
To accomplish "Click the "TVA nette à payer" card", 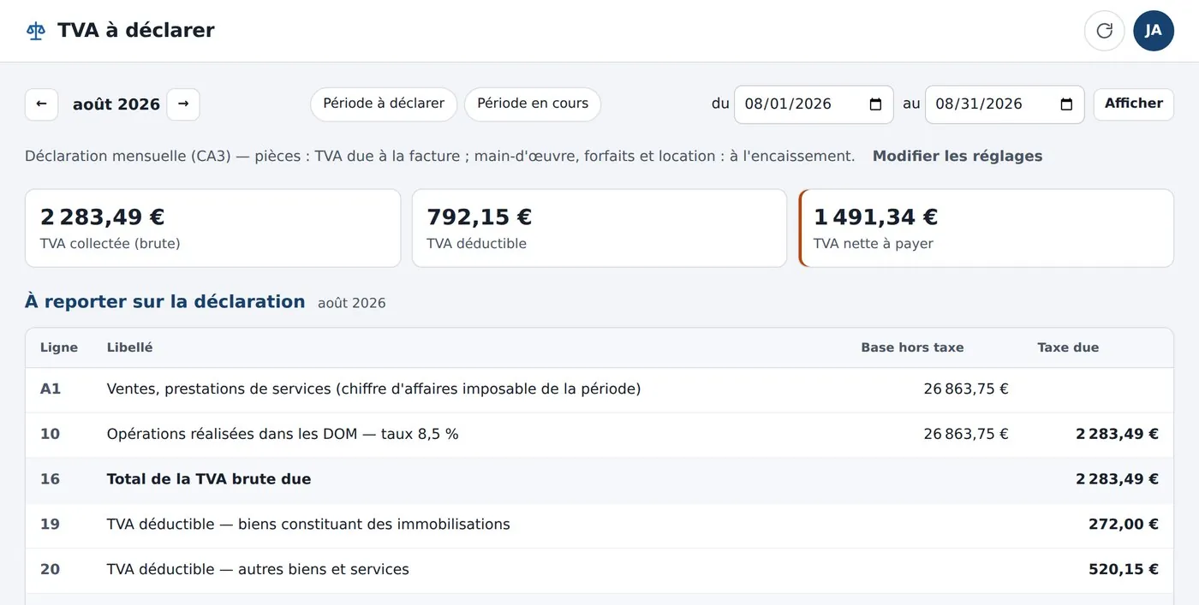I will (x=986, y=228).
